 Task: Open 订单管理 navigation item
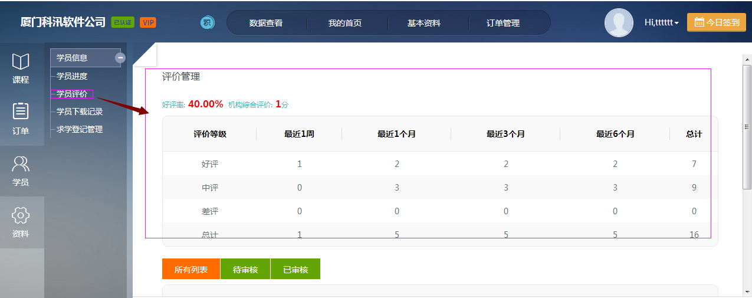503,23
